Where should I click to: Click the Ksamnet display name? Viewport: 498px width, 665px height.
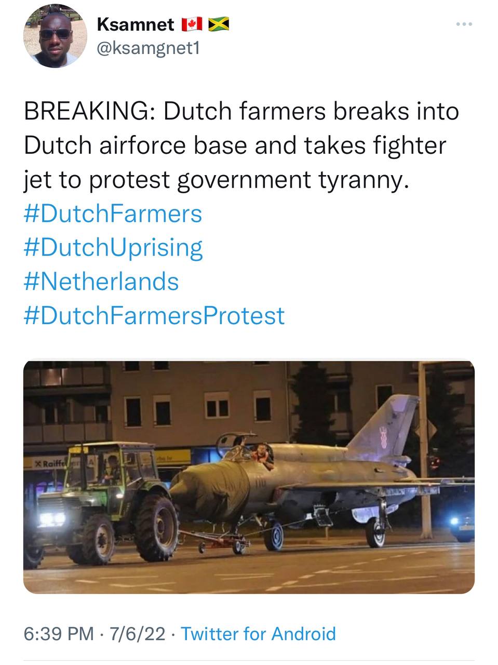(136, 24)
